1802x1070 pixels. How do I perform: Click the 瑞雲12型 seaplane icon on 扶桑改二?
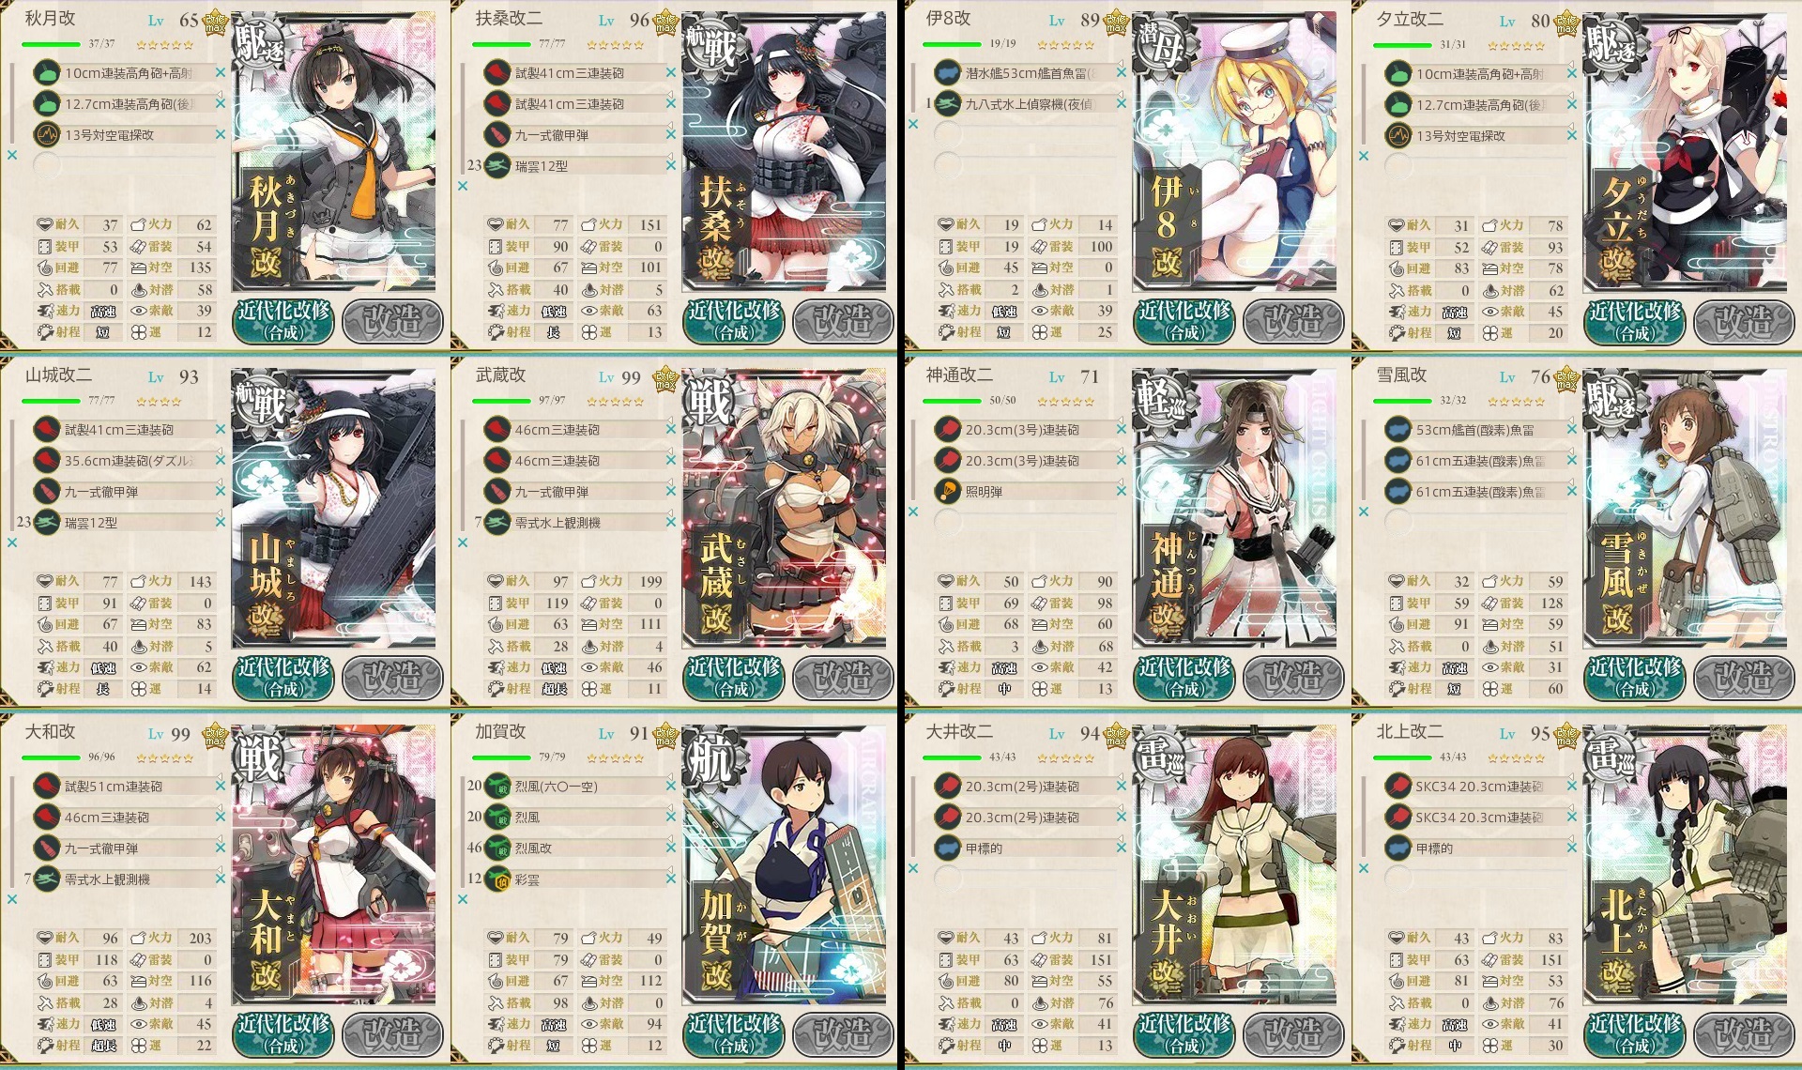(x=497, y=165)
